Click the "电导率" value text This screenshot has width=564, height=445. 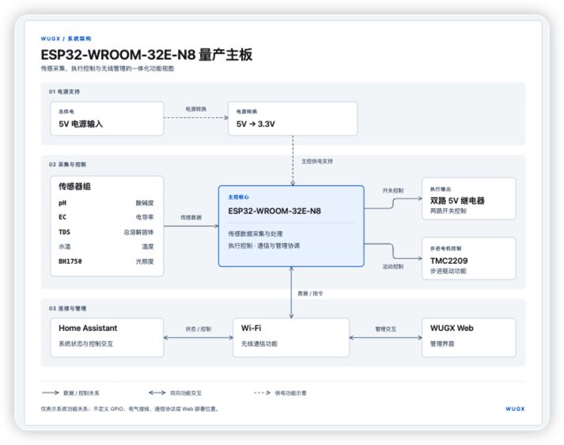145,217
